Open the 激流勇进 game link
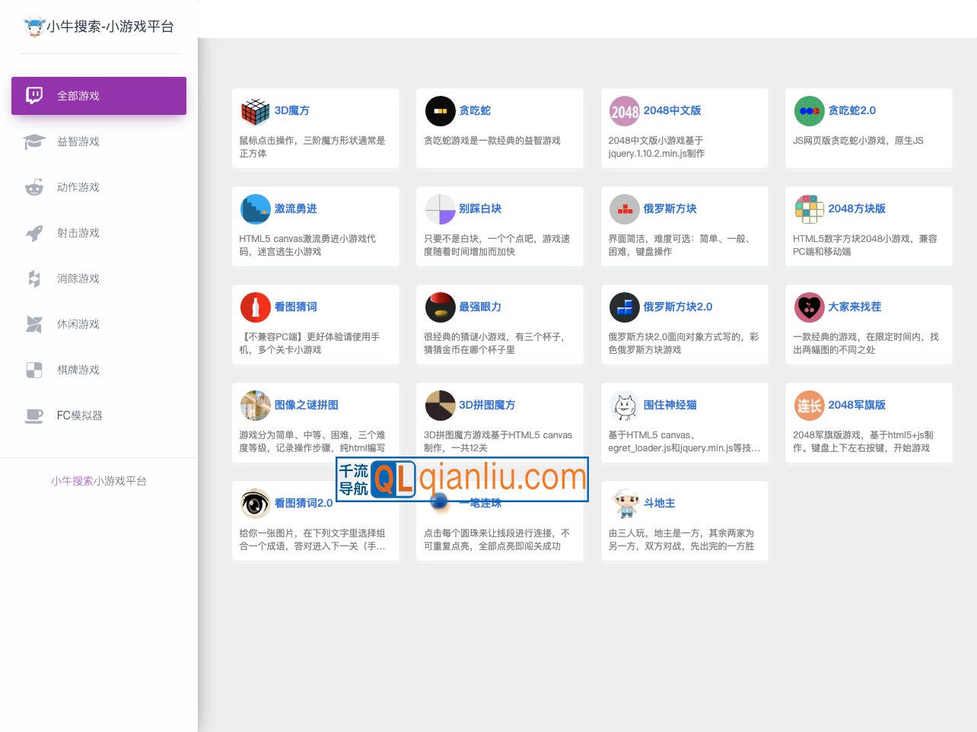Image resolution: width=977 pixels, height=732 pixels. (295, 208)
